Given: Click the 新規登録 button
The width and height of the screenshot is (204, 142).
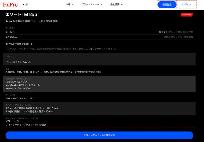Looking at the screenshot, I should tap(167, 4).
